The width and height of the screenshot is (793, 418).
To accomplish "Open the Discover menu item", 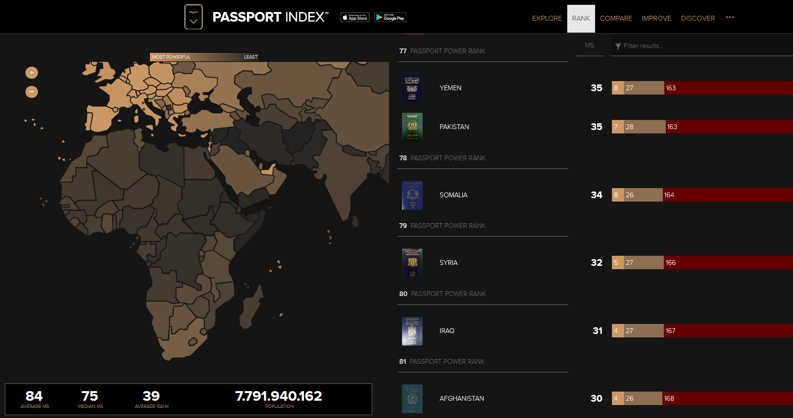I will (x=697, y=18).
